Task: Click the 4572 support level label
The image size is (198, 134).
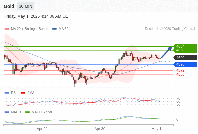Action: (x=180, y=70)
